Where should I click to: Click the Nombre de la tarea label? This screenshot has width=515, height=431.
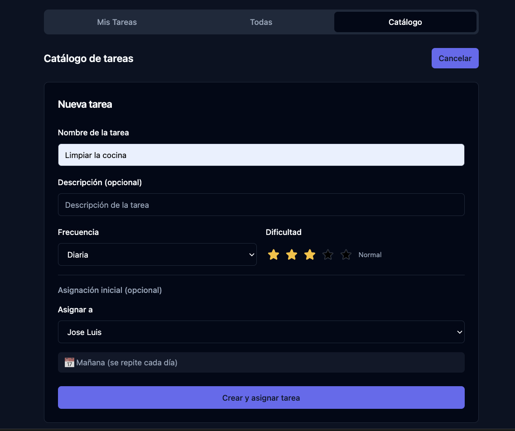(x=93, y=133)
